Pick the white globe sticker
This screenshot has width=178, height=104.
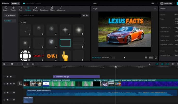(x=25, y=56)
